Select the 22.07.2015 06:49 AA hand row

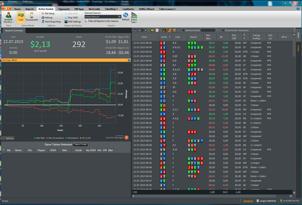213,43
